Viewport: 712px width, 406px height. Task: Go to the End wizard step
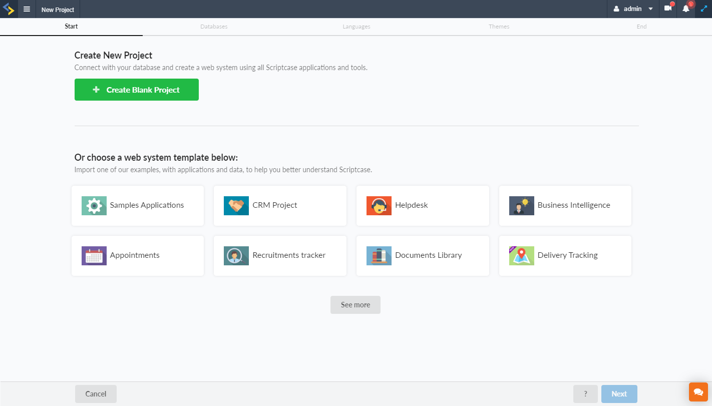[641, 27]
